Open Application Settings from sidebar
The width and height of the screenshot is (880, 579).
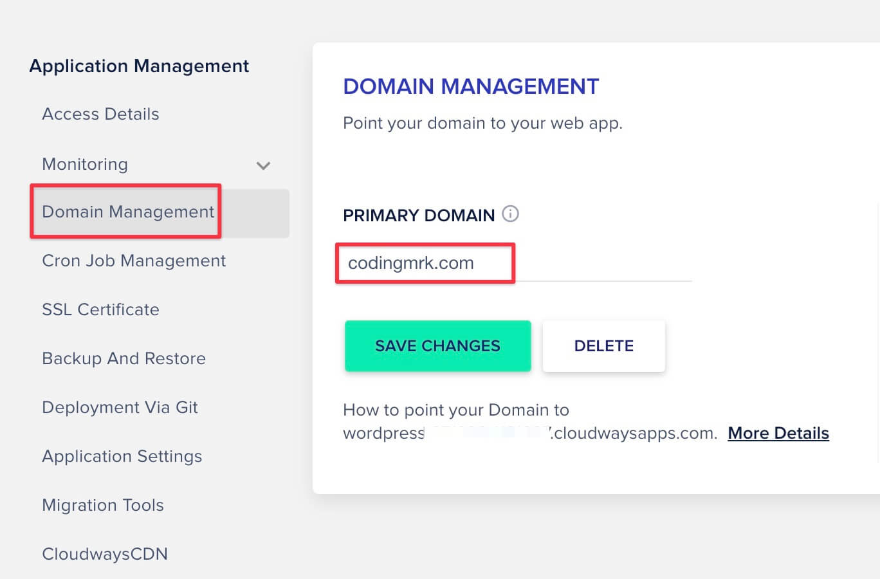pyautogui.click(x=122, y=456)
